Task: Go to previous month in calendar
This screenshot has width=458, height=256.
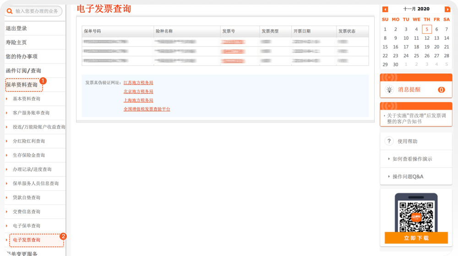Action: (x=385, y=9)
